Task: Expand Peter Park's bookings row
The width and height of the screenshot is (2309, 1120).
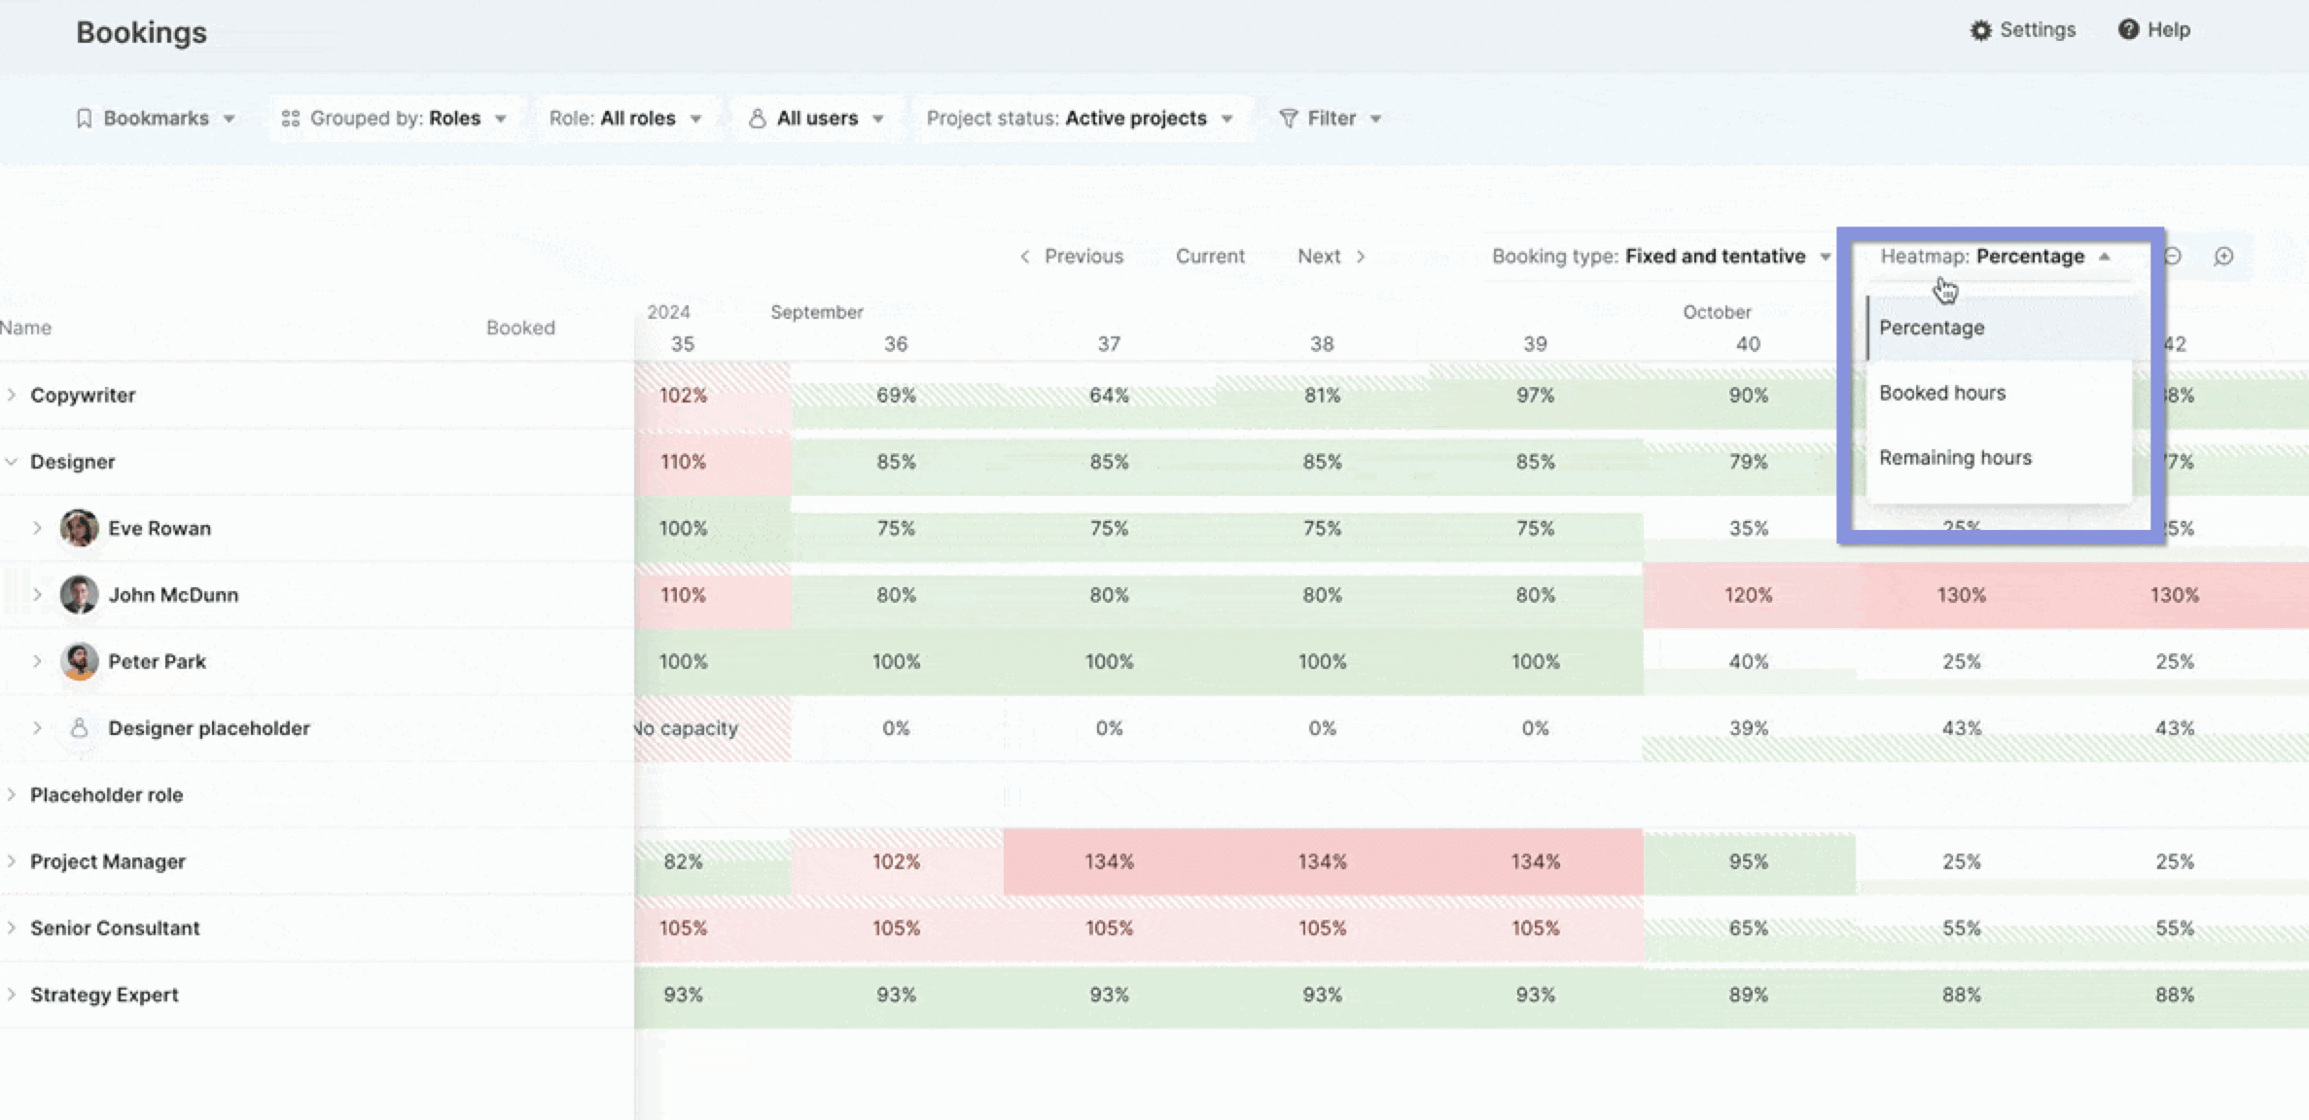Action: pyautogui.click(x=37, y=661)
